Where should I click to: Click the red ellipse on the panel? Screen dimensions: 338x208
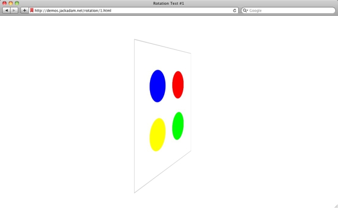(178, 84)
